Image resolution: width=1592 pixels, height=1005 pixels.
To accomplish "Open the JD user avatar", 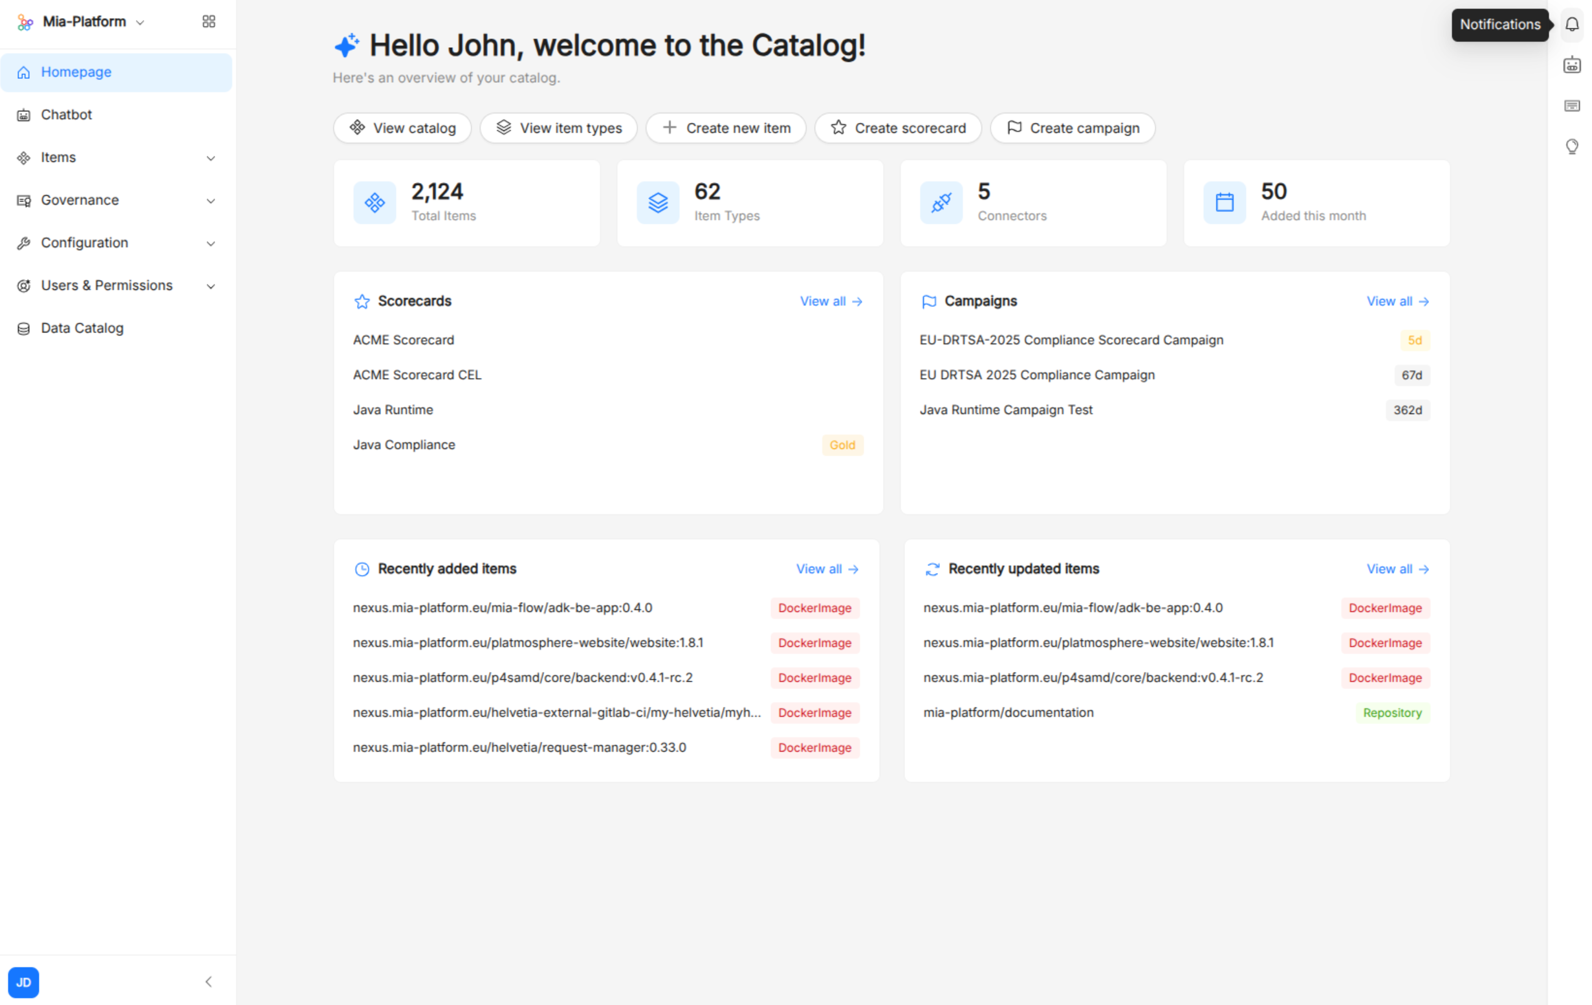I will pyautogui.click(x=24, y=982).
